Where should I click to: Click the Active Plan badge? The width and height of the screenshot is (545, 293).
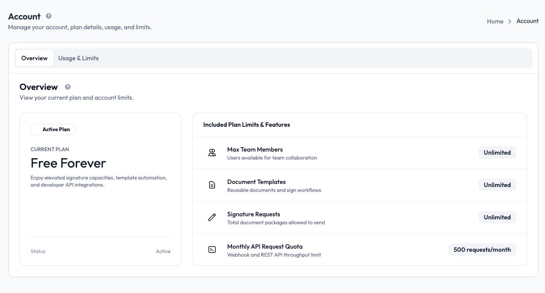(53, 129)
